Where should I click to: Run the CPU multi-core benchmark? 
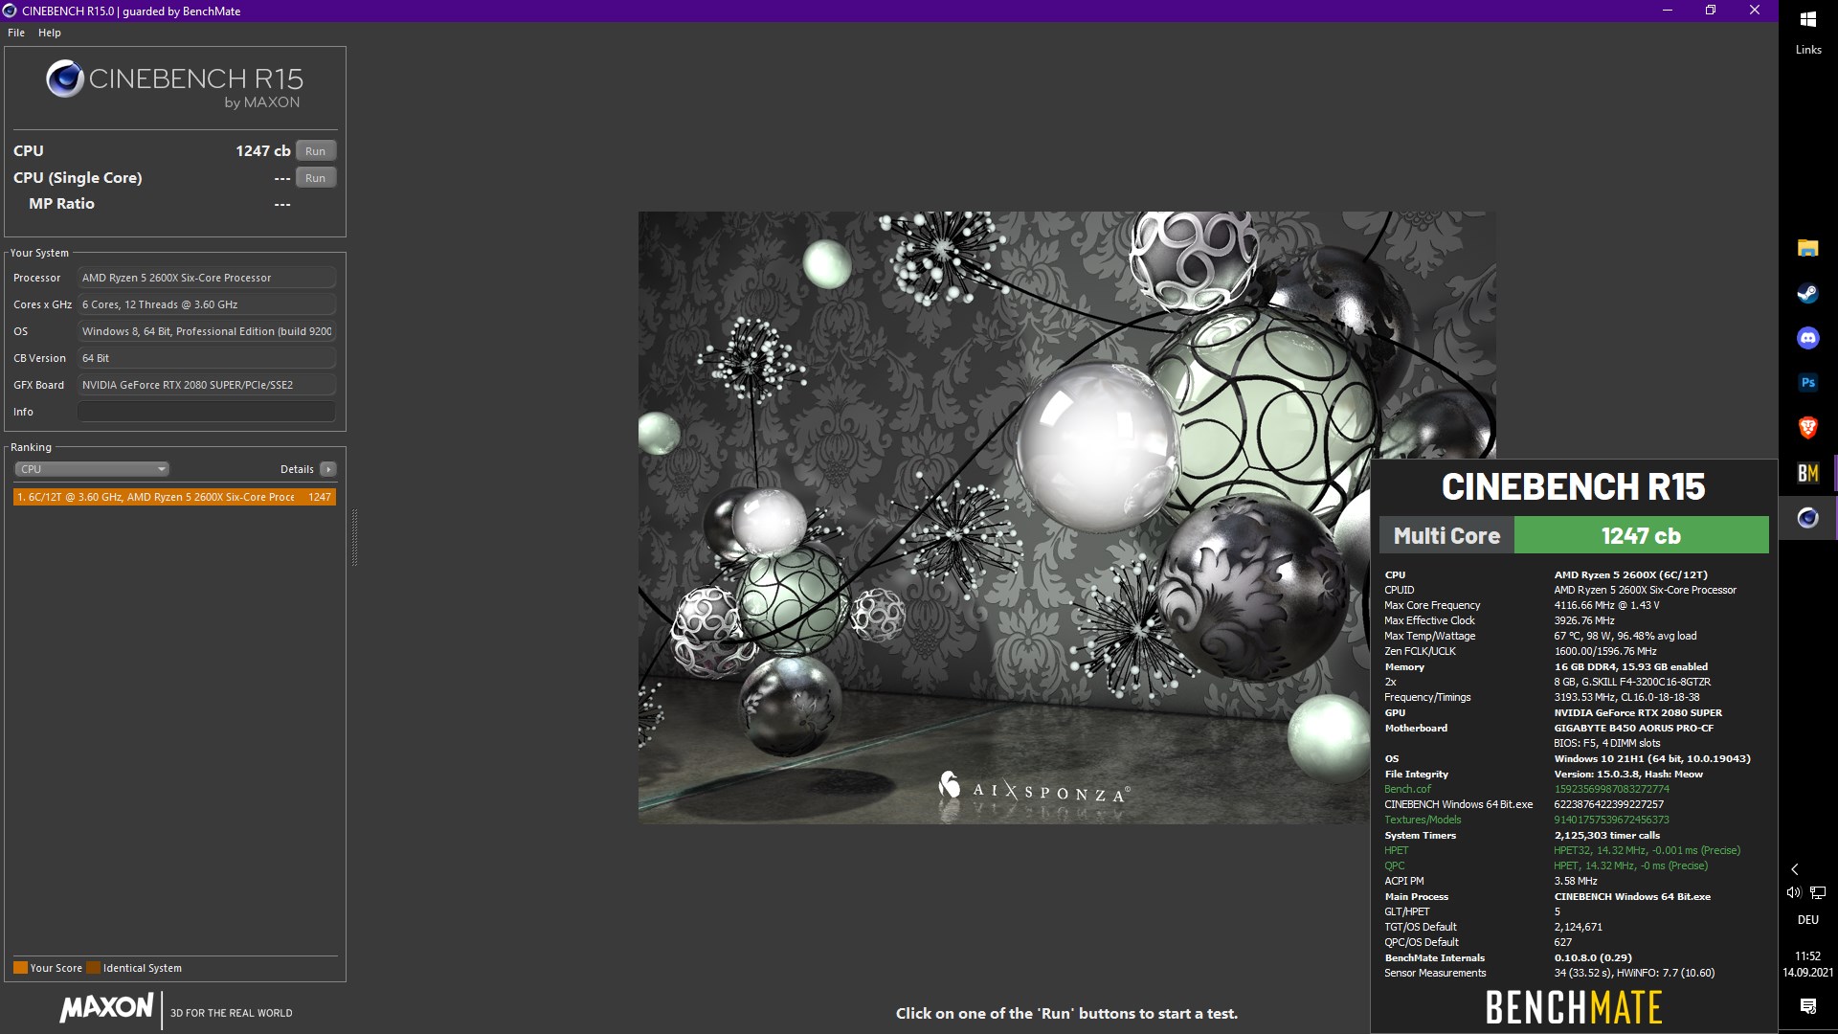tap(315, 151)
